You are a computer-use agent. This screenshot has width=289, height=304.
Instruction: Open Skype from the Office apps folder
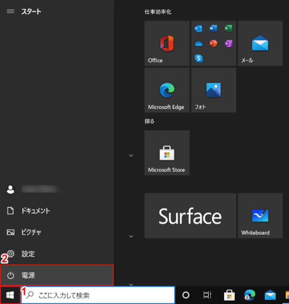click(199, 59)
